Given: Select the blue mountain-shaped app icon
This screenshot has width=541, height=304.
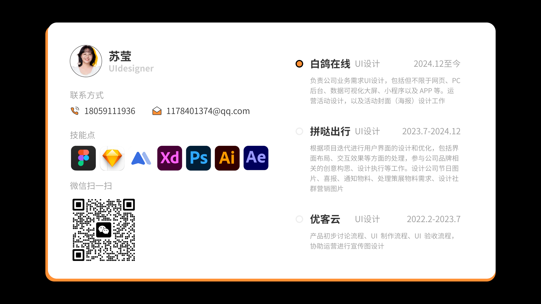Looking at the screenshot, I should coord(141,158).
